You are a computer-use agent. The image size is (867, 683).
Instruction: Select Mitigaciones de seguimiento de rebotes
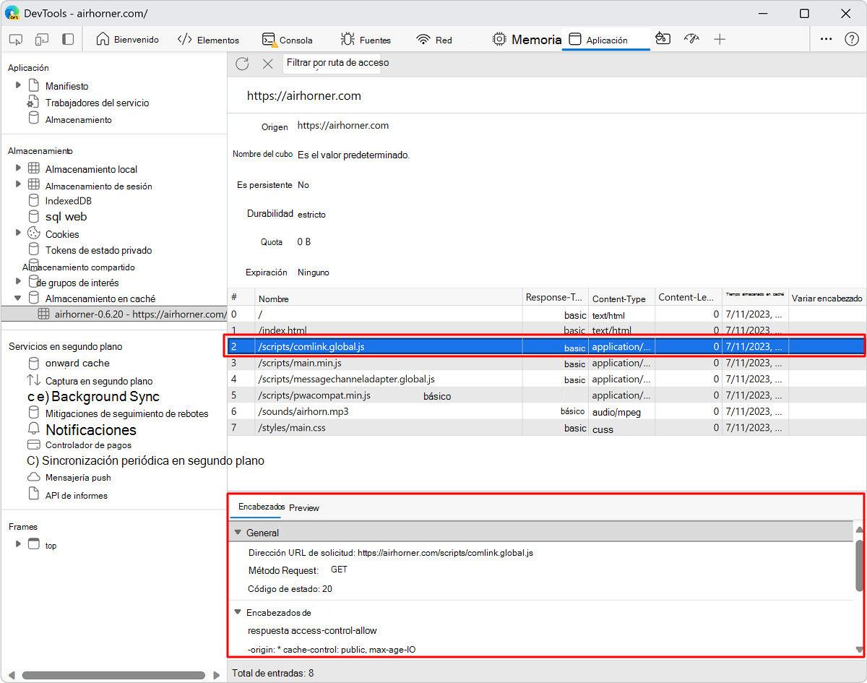(x=126, y=413)
